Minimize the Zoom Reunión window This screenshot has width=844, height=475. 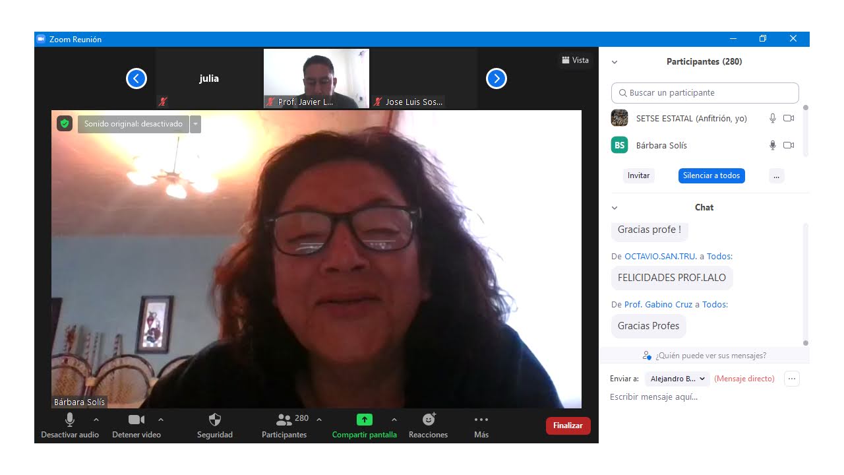(x=733, y=39)
